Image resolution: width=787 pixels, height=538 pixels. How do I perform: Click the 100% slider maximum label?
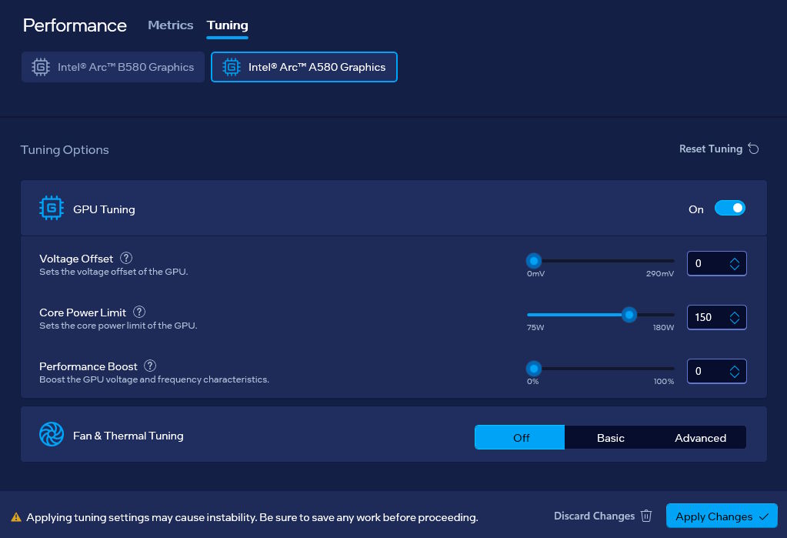pos(664,381)
